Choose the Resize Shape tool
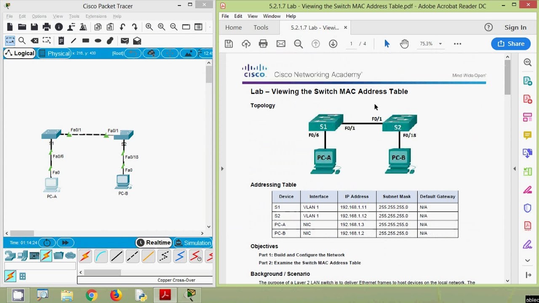This screenshot has width=539, height=303. (47, 41)
